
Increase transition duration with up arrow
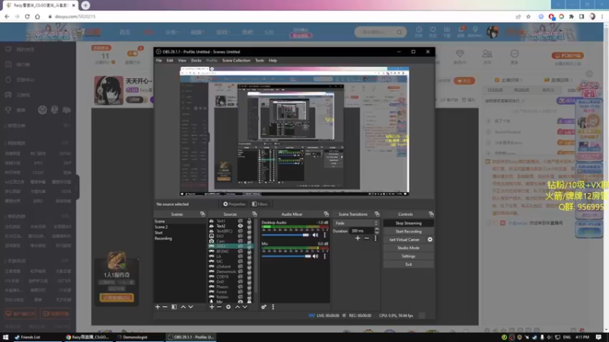pyautogui.click(x=376, y=230)
